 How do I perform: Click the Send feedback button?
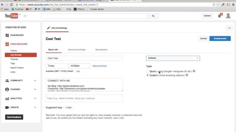click(x=14, y=117)
